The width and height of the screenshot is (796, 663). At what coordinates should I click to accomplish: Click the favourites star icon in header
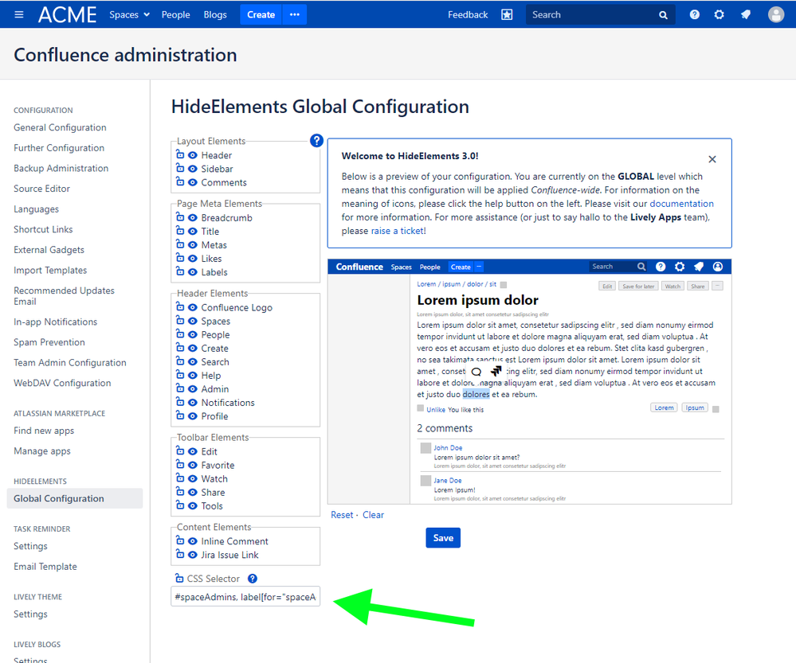coord(507,14)
